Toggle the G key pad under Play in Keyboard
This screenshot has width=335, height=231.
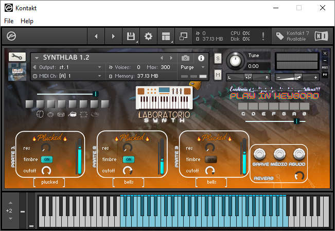click(x=284, y=106)
